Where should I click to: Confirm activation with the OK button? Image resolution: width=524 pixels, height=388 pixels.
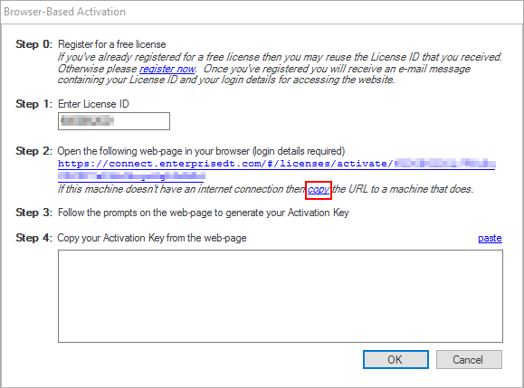[x=395, y=360]
